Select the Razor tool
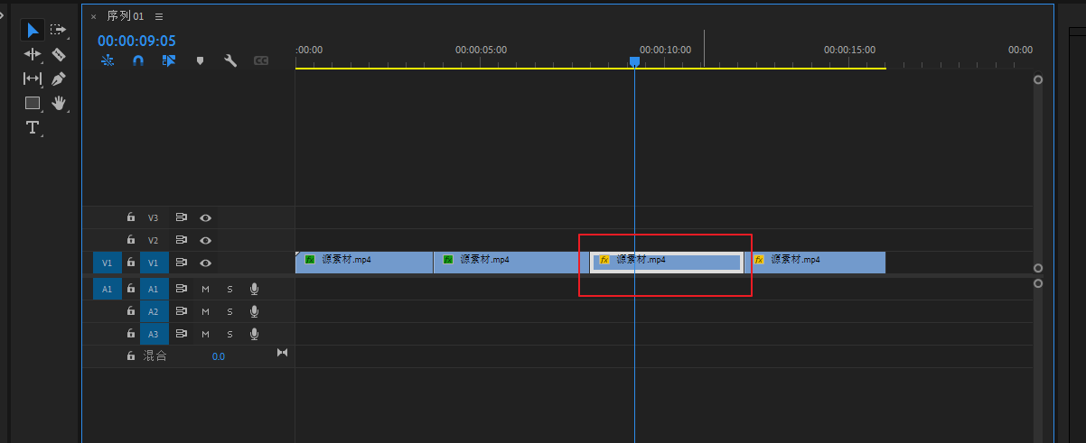 coord(59,55)
